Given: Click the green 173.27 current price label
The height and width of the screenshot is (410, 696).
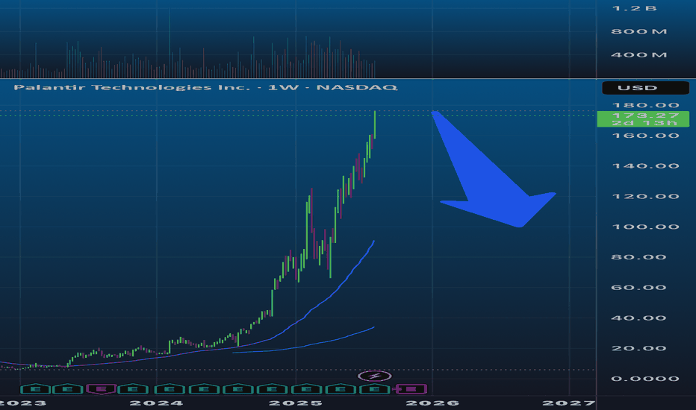Looking at the screenshot, I should coord(643,119).
